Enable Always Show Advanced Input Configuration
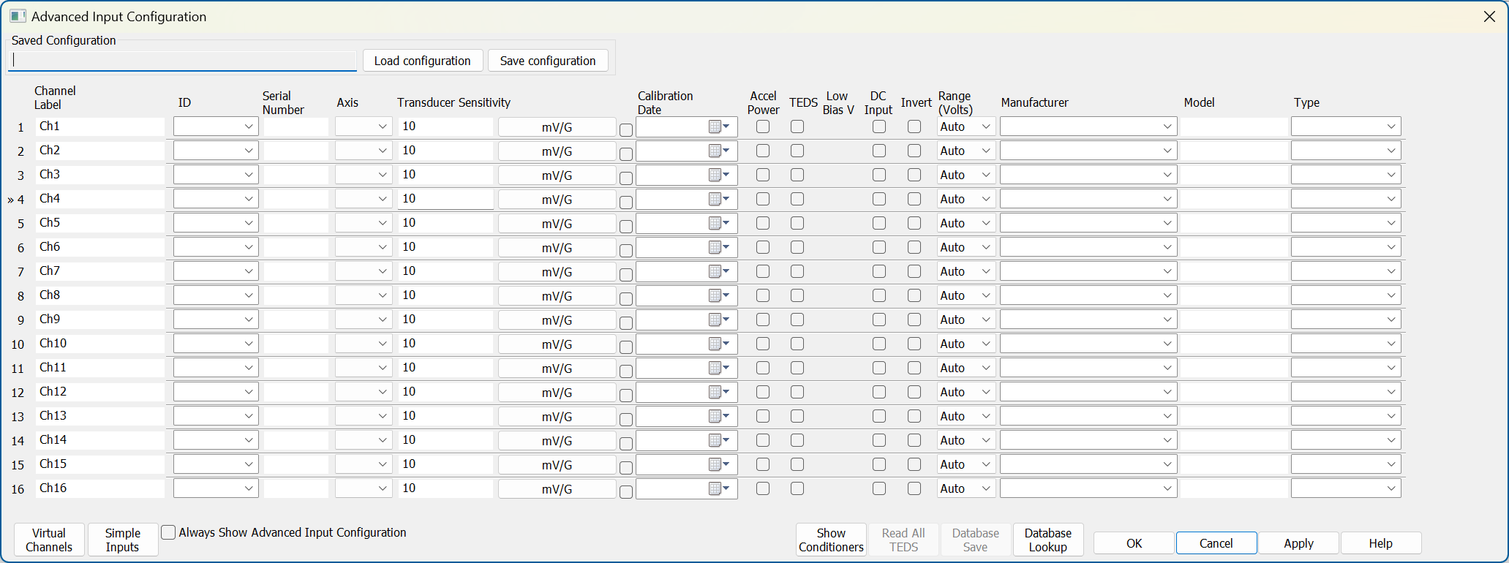1509x563 pixels. (x=168, y=532)
